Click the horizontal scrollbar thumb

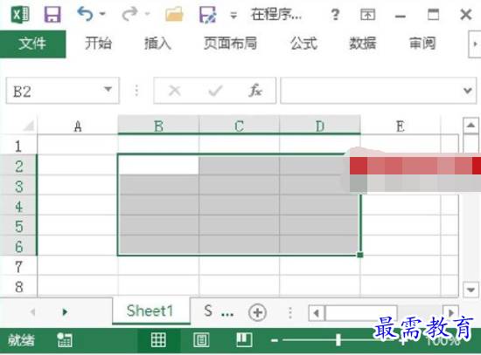[x=361, y=313]
